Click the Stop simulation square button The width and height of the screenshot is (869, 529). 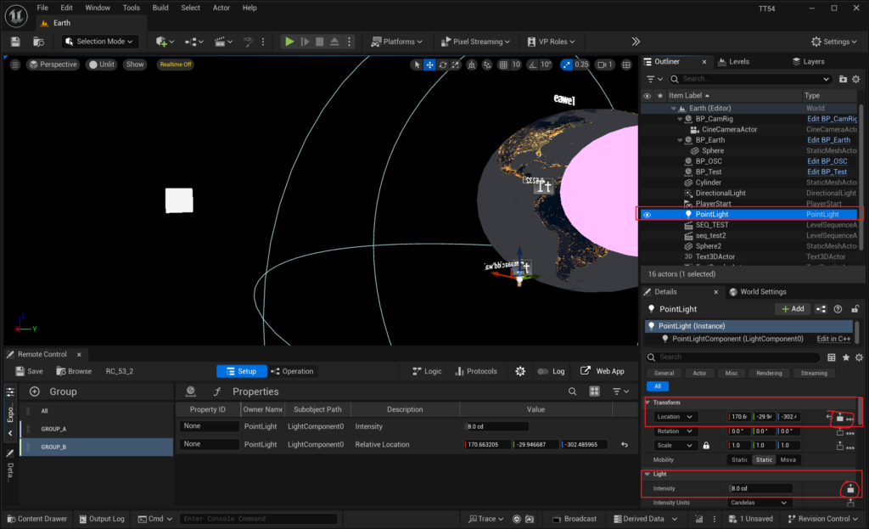click(319, 42)
